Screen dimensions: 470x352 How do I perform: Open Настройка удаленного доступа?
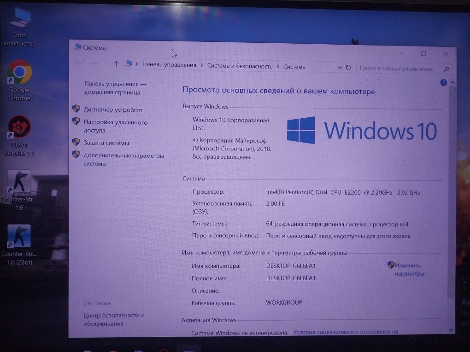tap(115, 126)
